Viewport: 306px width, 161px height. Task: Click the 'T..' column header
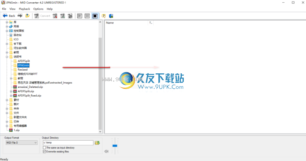(x=151, y=23)
